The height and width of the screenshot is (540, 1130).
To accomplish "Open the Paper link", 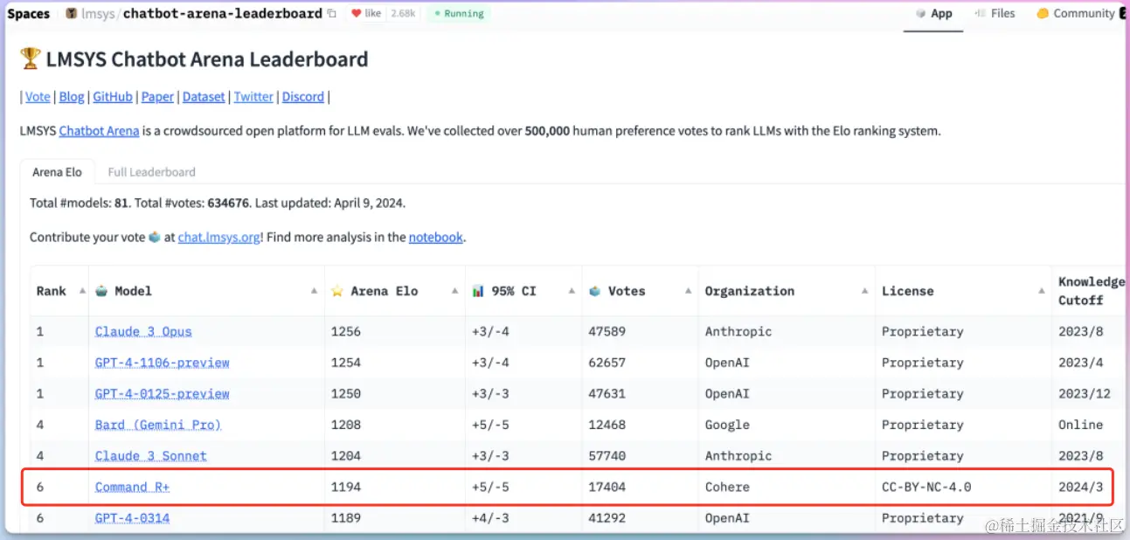I will tap(157, 97).
